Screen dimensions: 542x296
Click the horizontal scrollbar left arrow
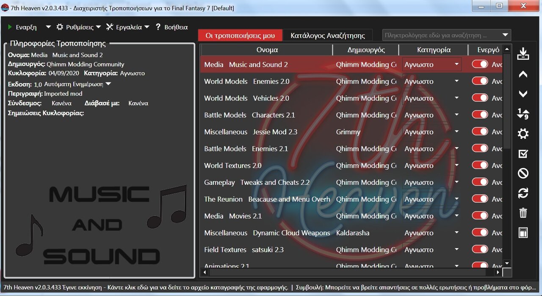205,272
